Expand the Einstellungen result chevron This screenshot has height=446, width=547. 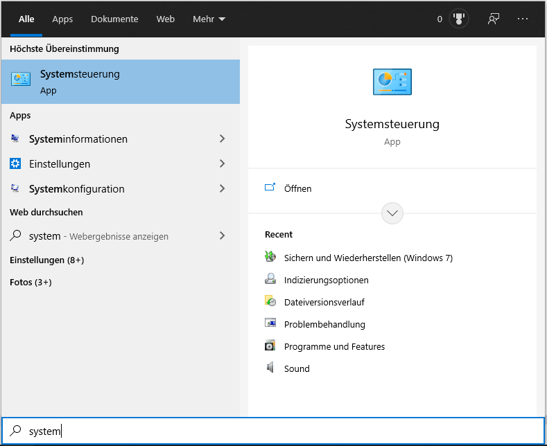tap(222, 164)
